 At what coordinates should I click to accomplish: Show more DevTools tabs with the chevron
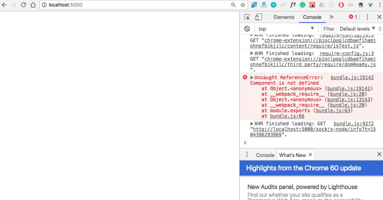click(x=331, y=17)
